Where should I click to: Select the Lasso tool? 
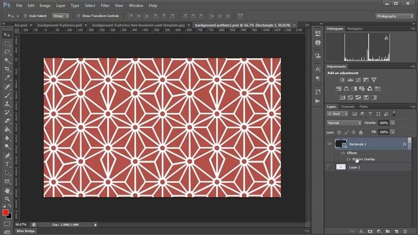[x=7, y=52]
